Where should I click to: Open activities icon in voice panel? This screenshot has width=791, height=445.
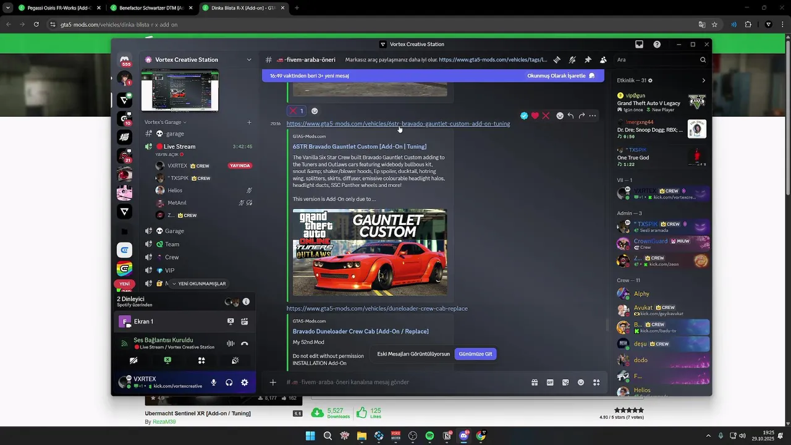(x=201, y=360)
